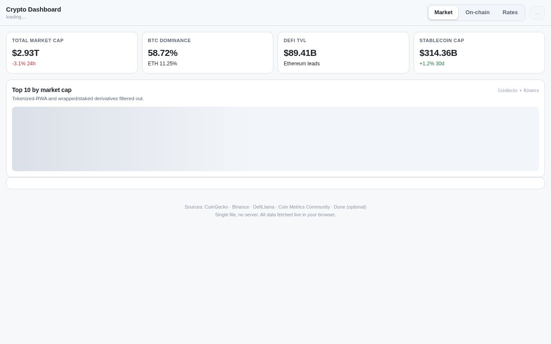The image size is (551, 344).
Task: Select the Rates tab
Action: pyautogui.click(x=510, y=12)
